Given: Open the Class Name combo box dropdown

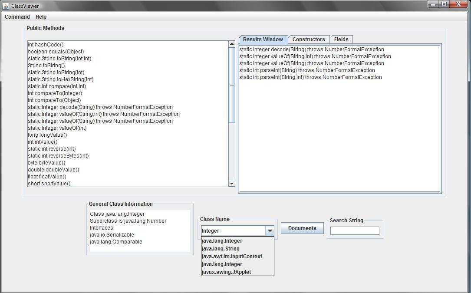Looking at the screenshot, I should [270, 230].
